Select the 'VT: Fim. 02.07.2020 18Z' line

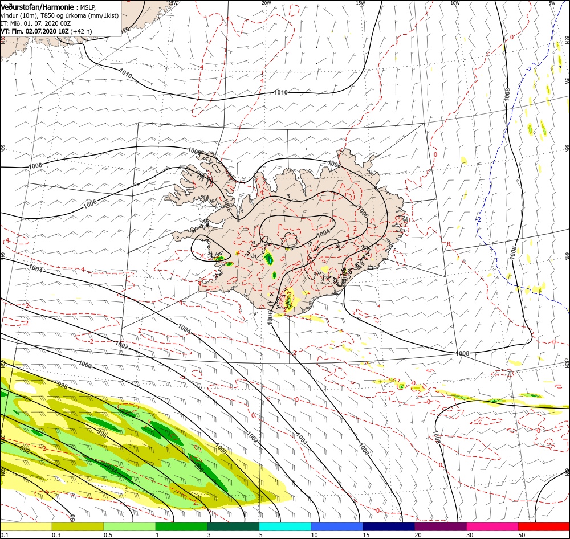tap(35, 31)
